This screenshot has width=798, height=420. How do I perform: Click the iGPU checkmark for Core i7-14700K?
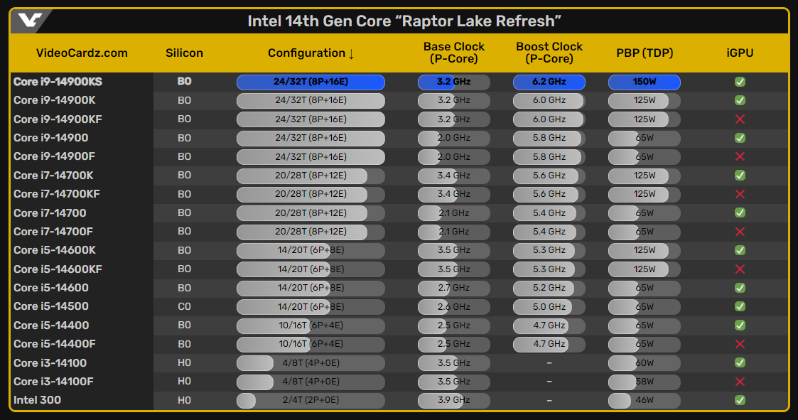(740, 175)
